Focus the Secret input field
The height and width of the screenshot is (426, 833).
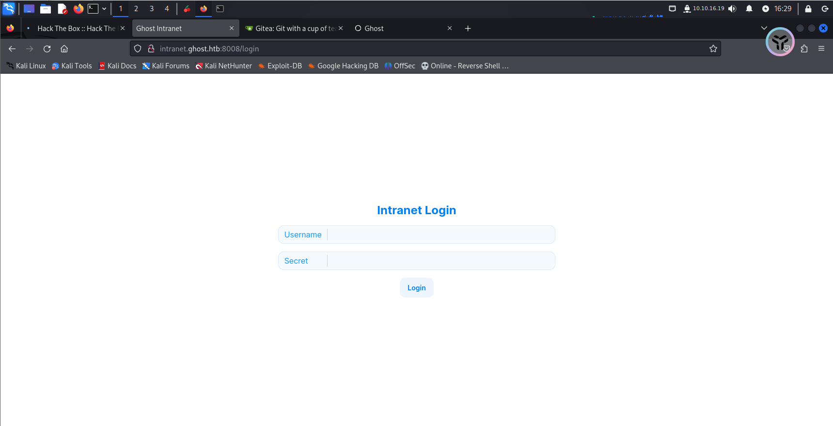click(440, 261)
